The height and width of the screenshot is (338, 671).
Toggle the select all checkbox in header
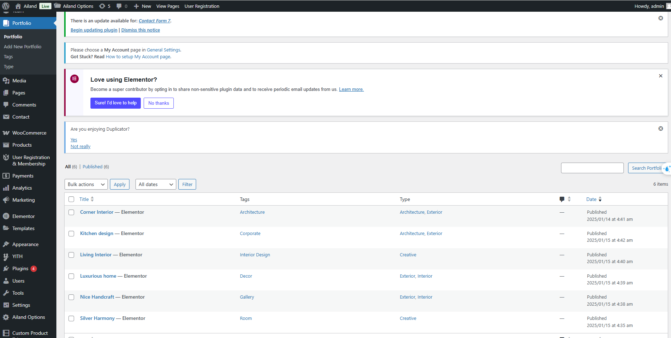click(71, 199)
